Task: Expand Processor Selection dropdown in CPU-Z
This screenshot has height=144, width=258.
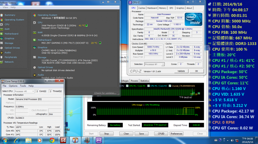Action: tap(154, 64)
